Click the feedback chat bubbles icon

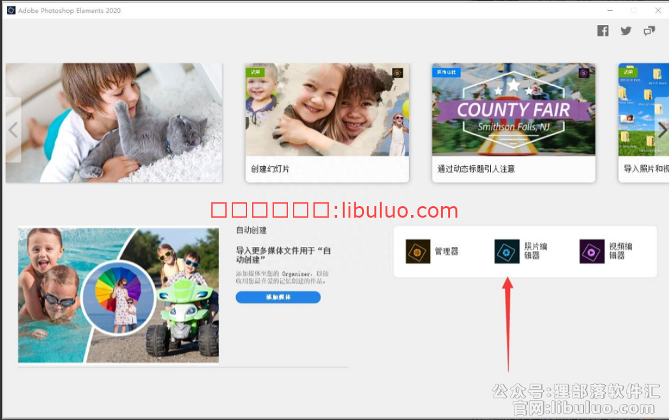pos(649,31)
